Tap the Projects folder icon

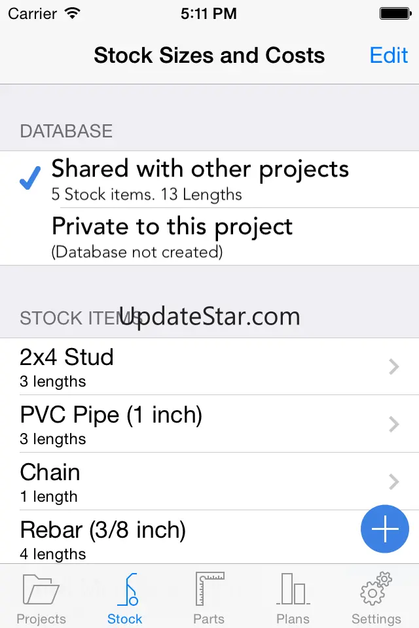point(41,589)
